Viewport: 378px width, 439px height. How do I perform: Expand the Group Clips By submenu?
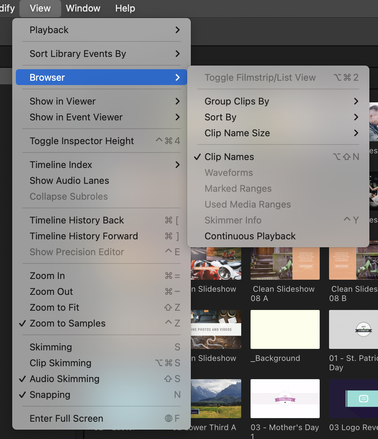(x=237, y=101)
